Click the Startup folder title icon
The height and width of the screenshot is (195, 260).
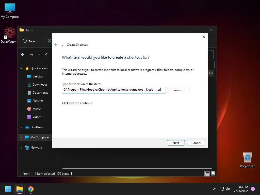pos(22,30)
